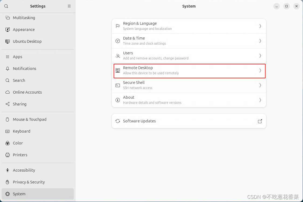Select Mouse & Touchpad settings

(38, 119)
